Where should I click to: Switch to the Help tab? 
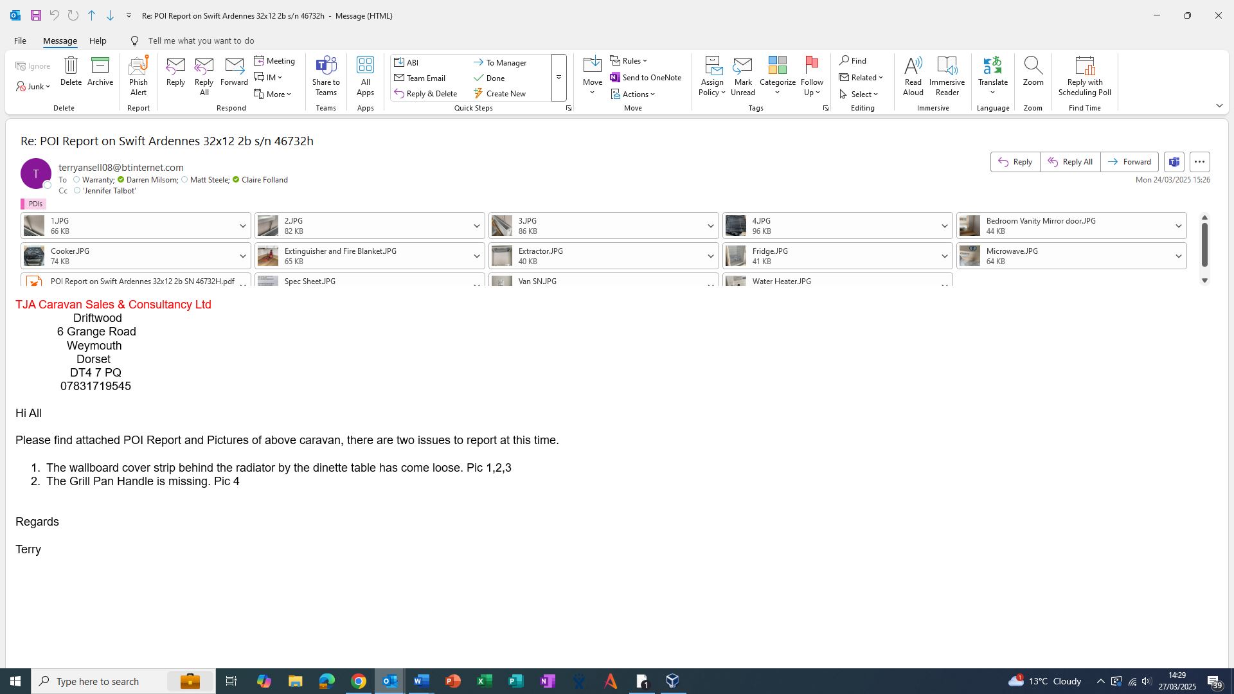point(98,40)
